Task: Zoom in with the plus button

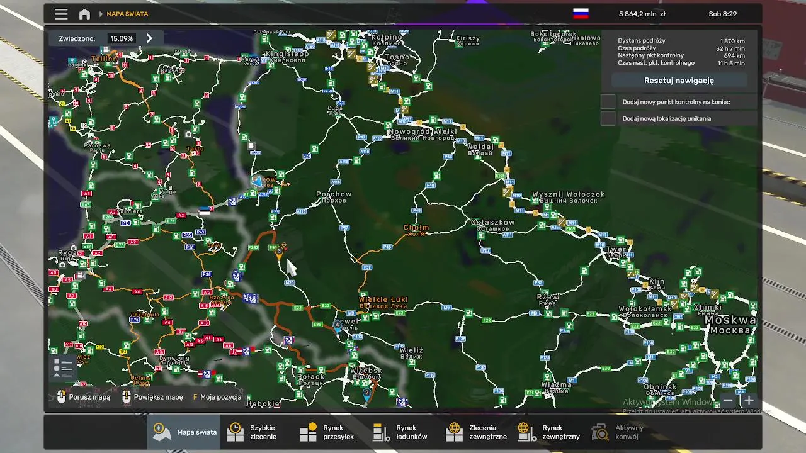Action: pyautogui.click(x=749, y=400)
